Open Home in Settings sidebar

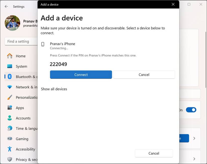click(21, 56)
